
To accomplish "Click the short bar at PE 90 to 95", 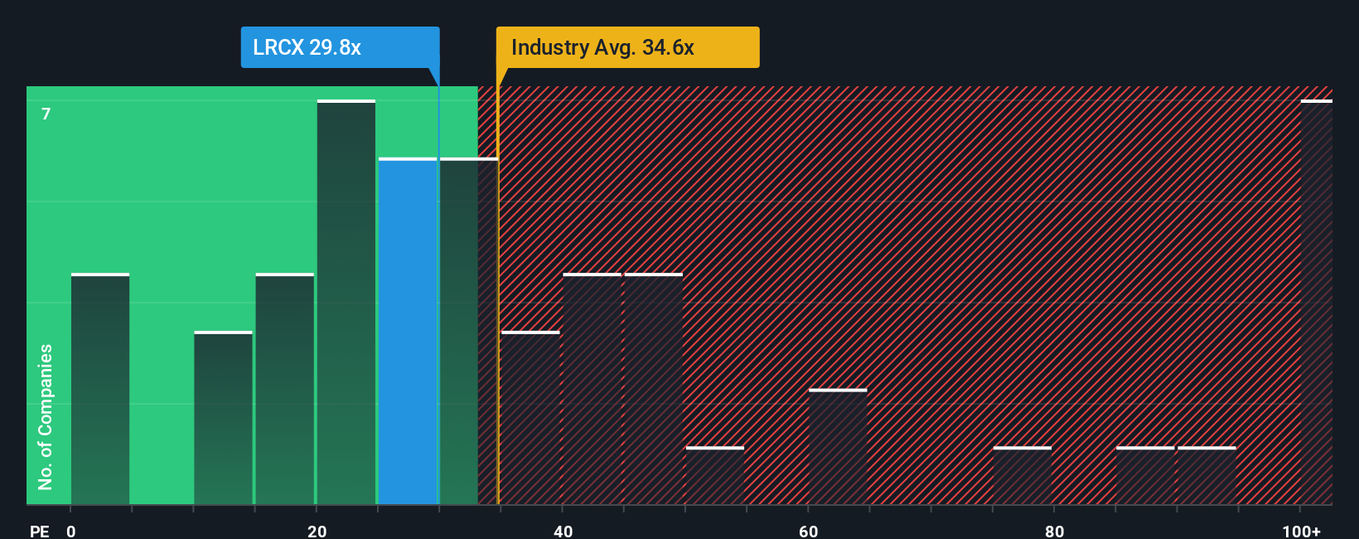I will [x=1207, y=476].
